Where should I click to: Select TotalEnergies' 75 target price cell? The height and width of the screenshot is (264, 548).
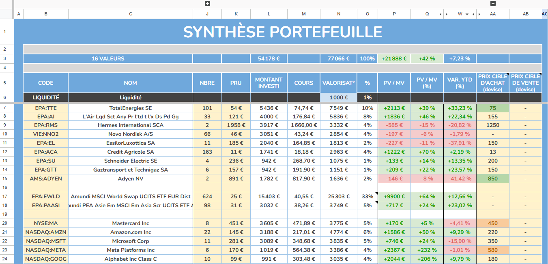493,108
